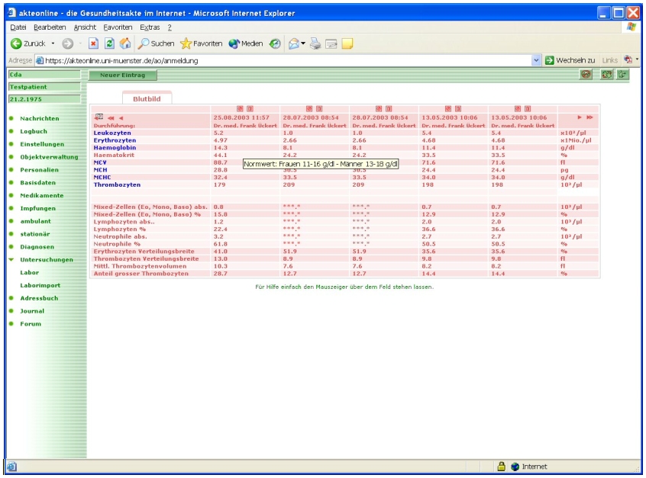
Task: Click the Mittl. Thrombozytenvolumen row label
Action: 140,266
